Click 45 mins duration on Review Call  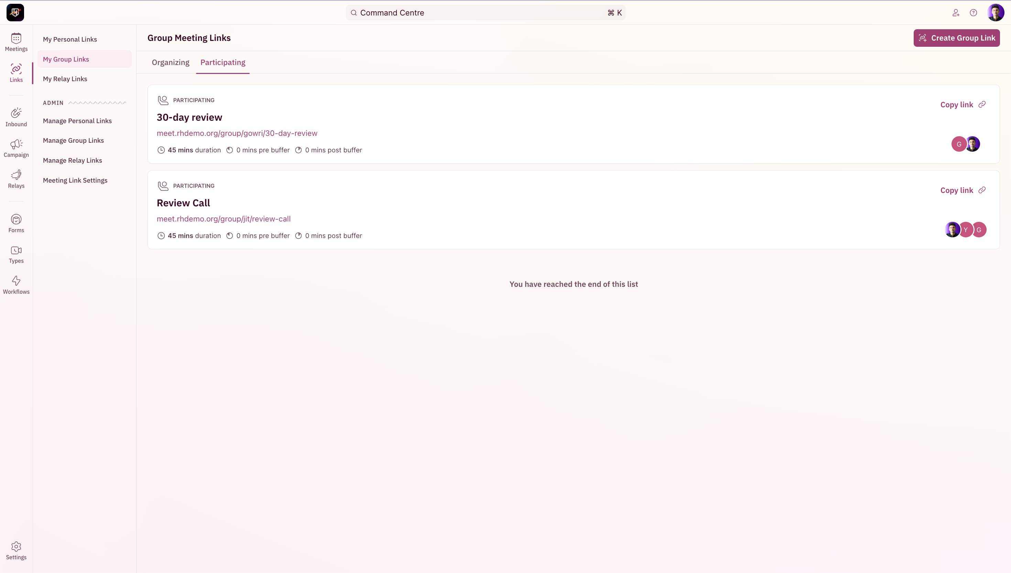[x=189, y=236]
